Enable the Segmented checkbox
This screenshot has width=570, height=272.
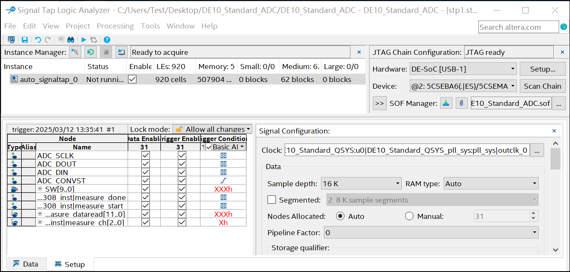tap(272, 200)
